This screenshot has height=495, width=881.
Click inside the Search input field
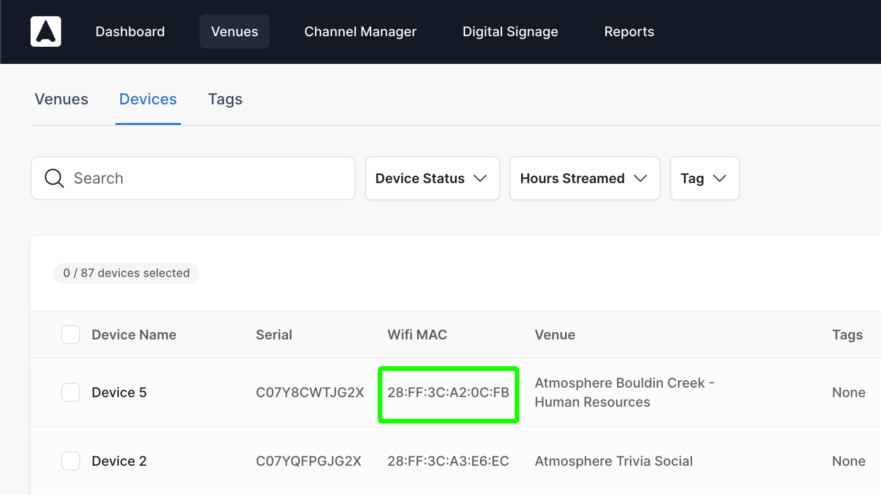193,178
